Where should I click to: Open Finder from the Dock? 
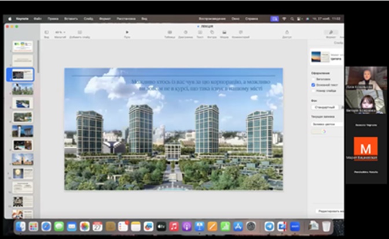(x=21, y=226)
